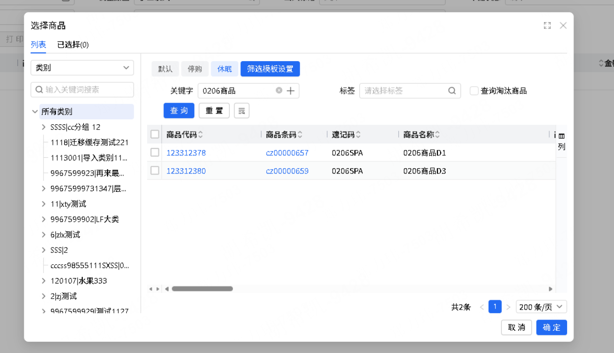
Task: Sort by 商品代码 column sort icon
Action: [x=200, y=135]
